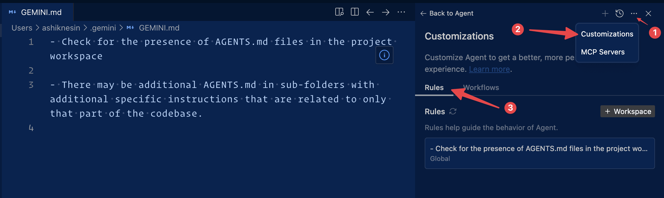Image resolution: width=664 pixels, height=198 pixels.
Task: Click the agent panel's three-dot menu
Action: [634, 13]
